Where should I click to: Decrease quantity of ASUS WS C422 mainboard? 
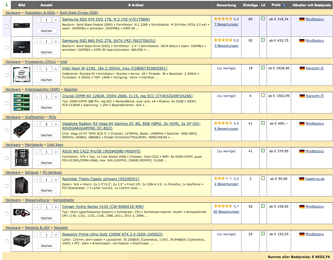click(37, 152)
